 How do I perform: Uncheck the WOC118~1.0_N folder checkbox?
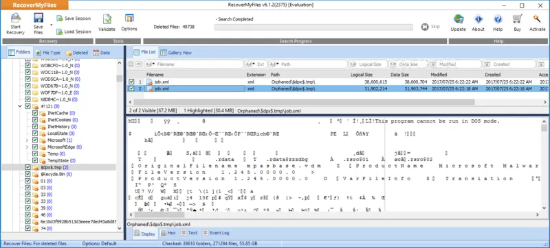(x=27, y=72)
